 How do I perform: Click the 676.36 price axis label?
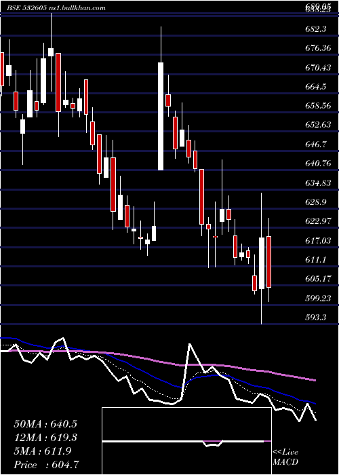319,48
